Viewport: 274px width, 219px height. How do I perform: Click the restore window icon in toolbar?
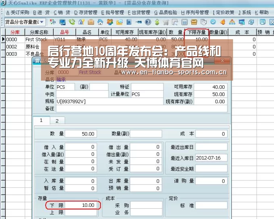262,22
